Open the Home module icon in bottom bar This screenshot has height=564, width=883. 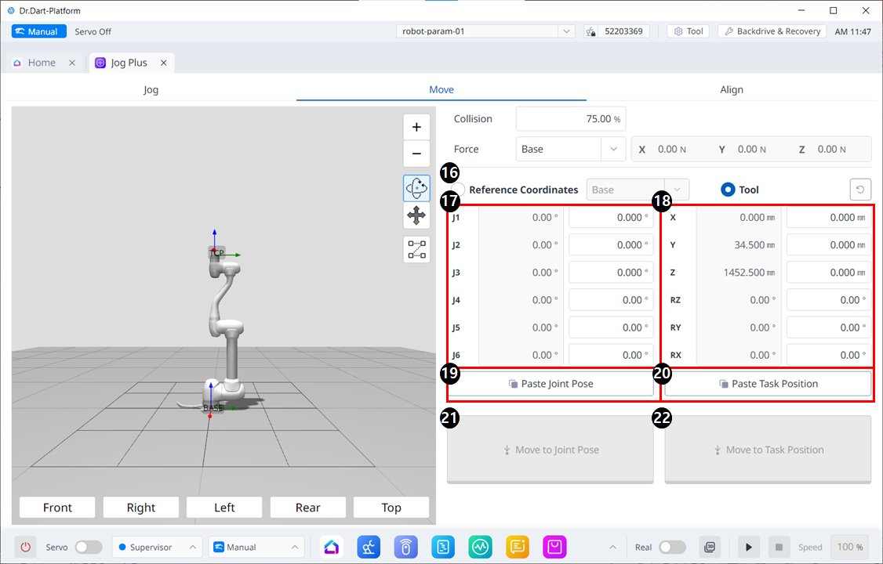click(x=333, y=547)
